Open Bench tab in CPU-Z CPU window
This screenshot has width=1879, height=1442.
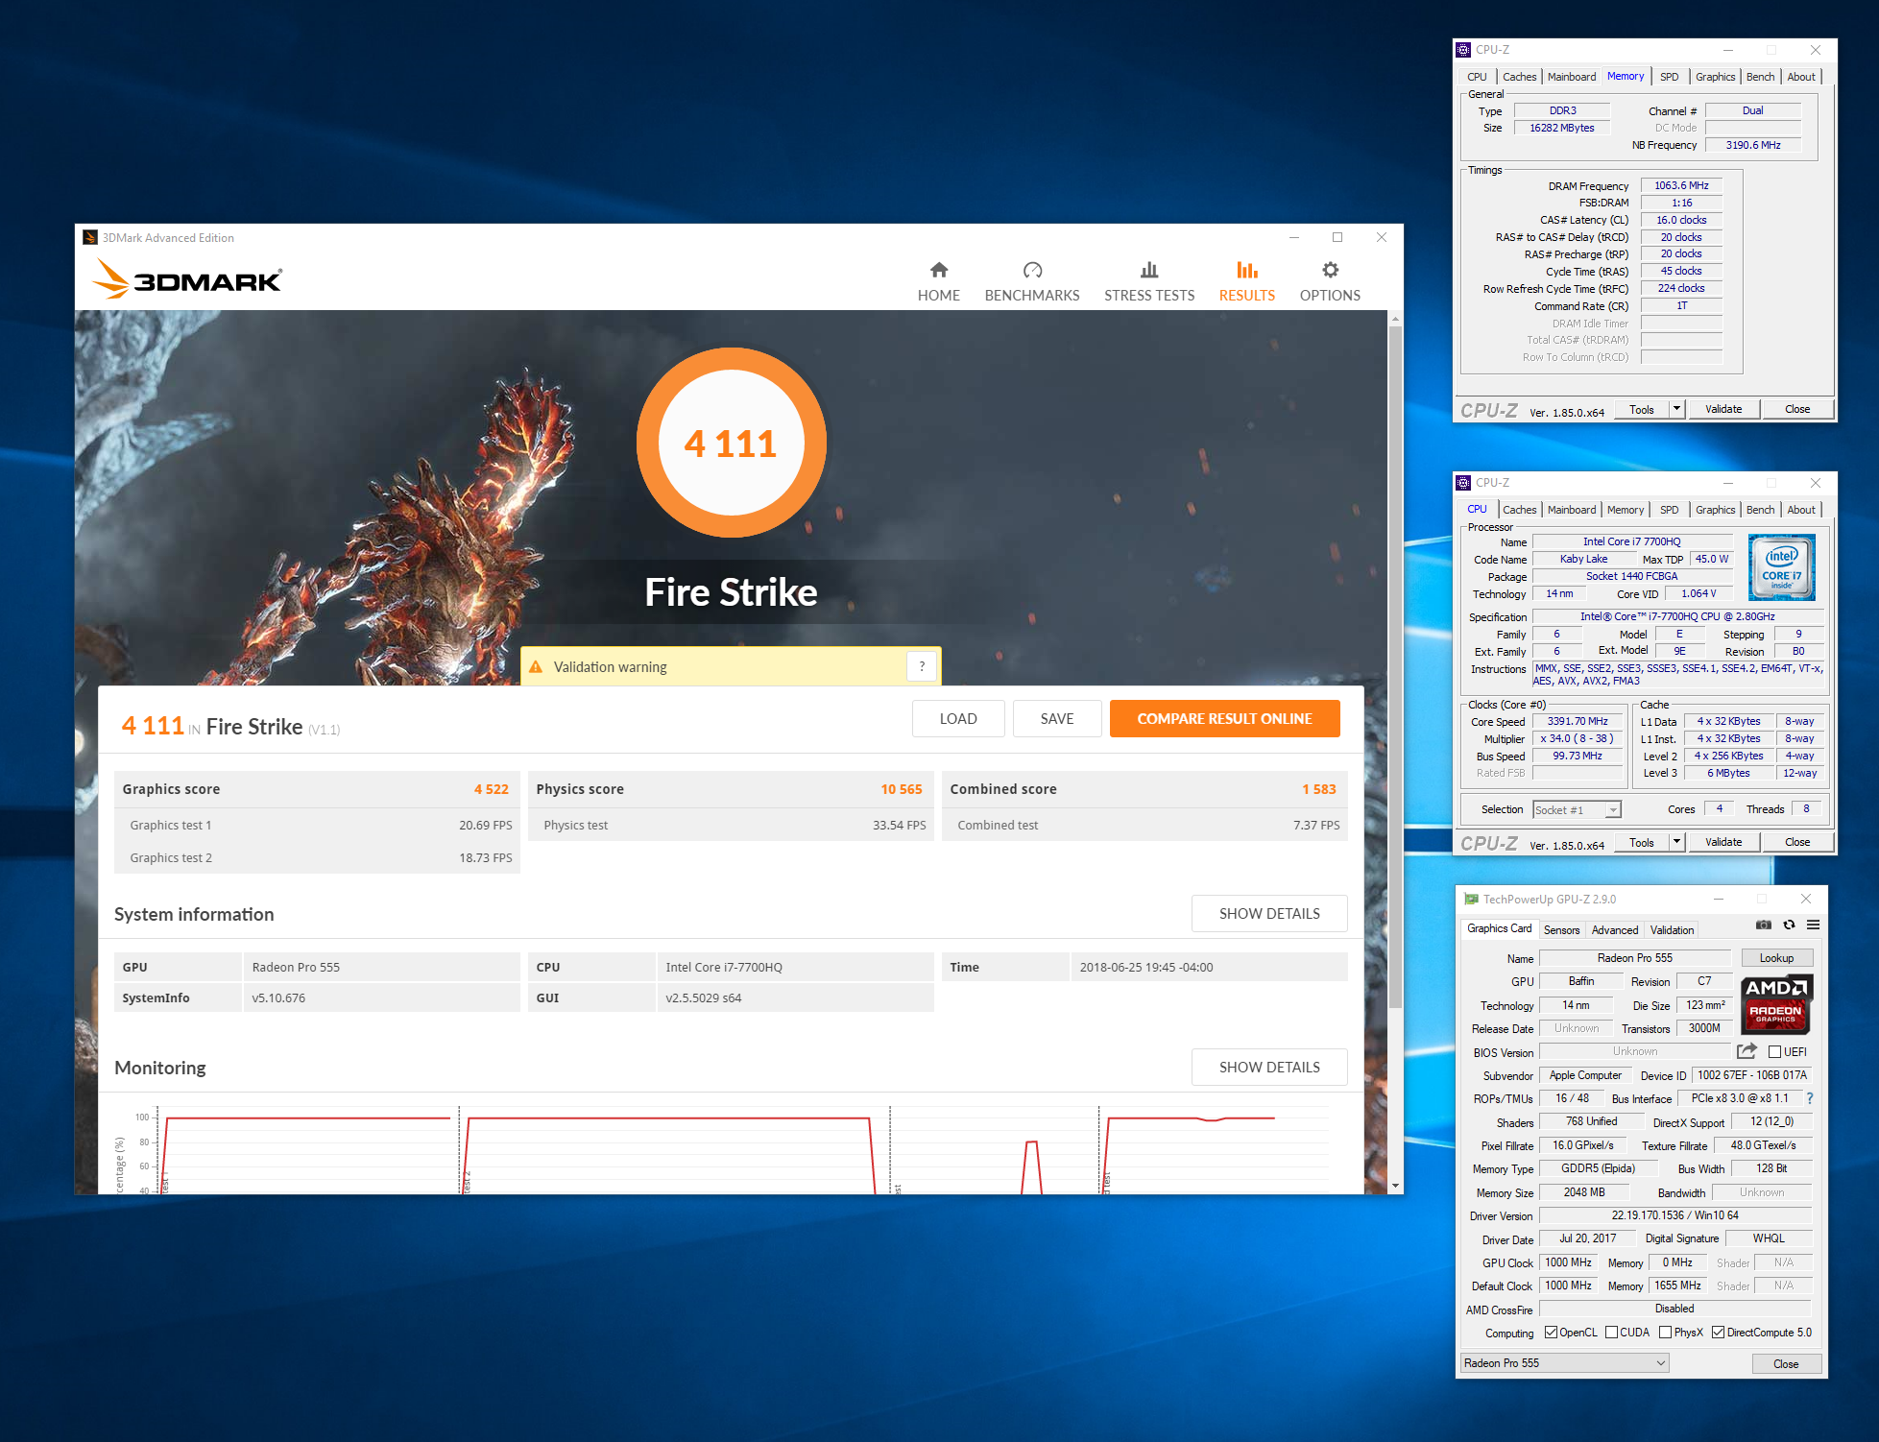pyautogui.click(x=1760, y=510)
